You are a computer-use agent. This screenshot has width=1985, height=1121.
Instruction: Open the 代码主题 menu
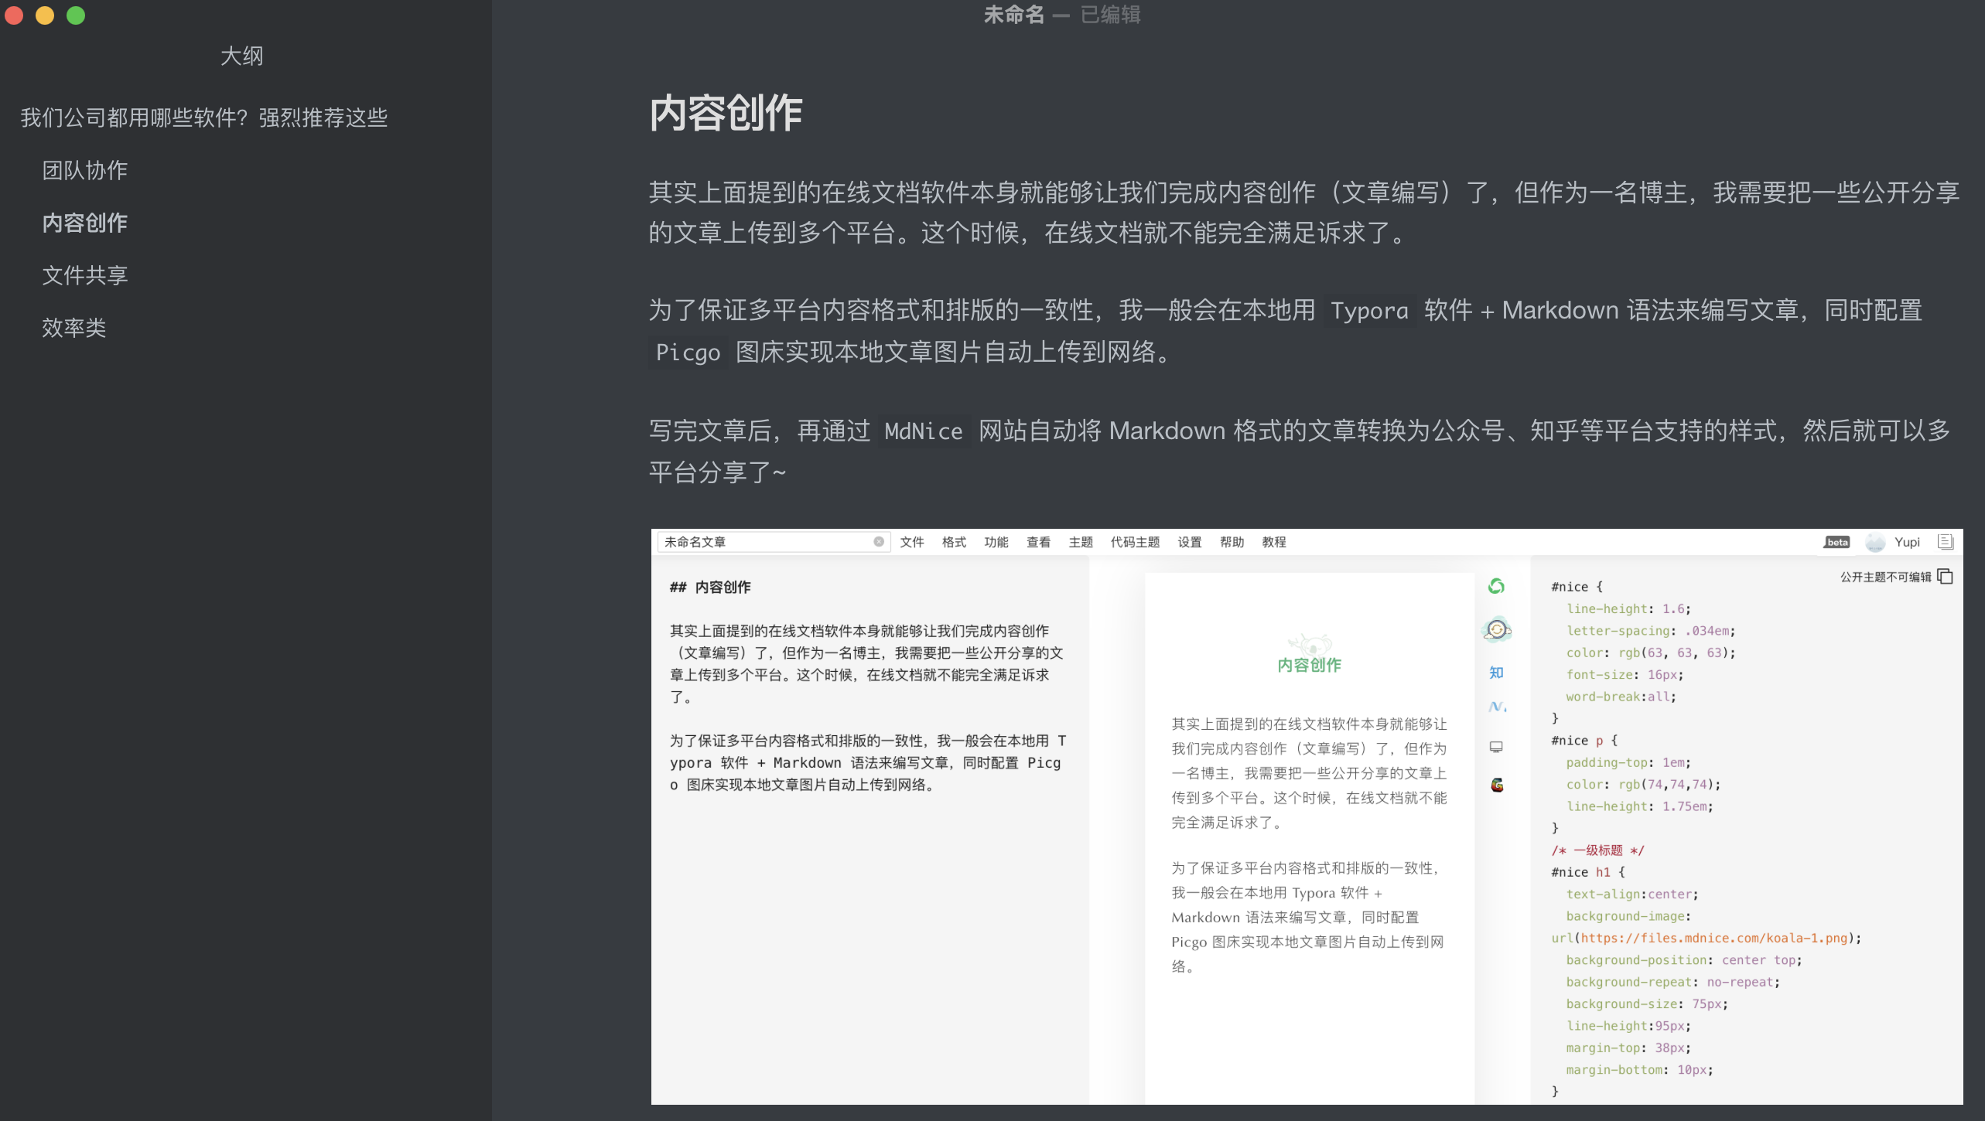(x=1135, y=542)
